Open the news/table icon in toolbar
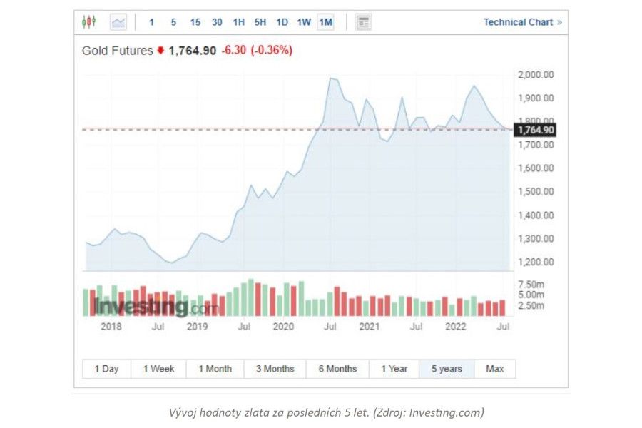The image size is (642, 428). [363, 22]
